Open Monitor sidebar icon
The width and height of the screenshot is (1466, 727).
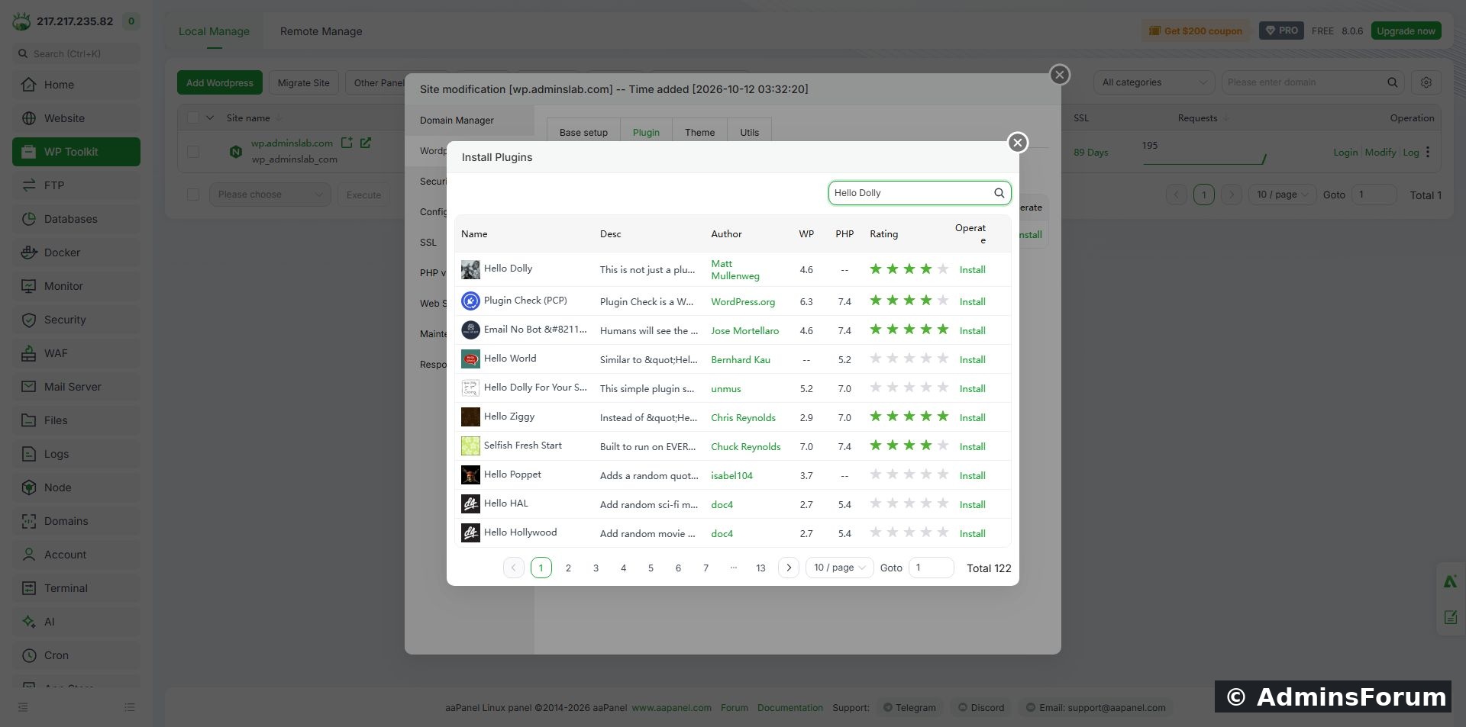tap(29, 286)
